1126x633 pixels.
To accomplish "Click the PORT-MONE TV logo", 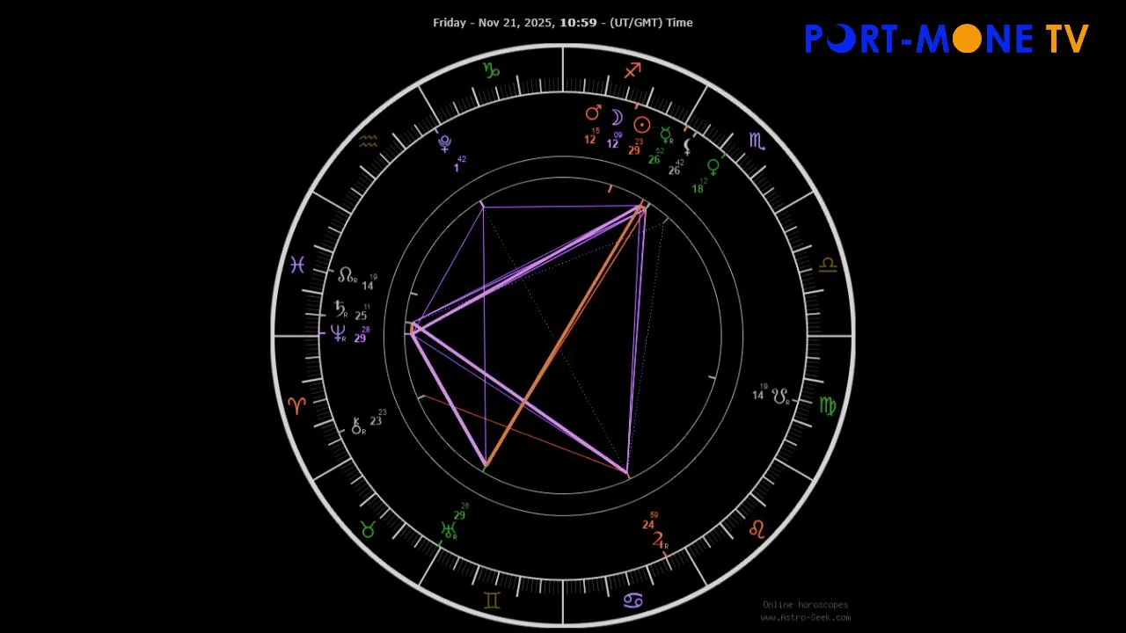I will [947, 39].
